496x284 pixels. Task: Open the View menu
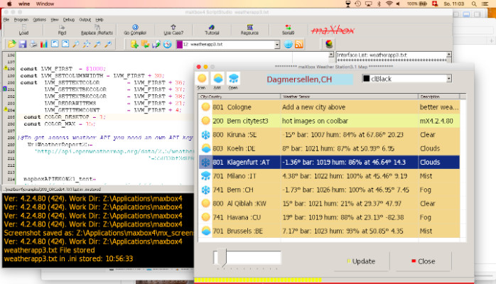tap(55, 20)
